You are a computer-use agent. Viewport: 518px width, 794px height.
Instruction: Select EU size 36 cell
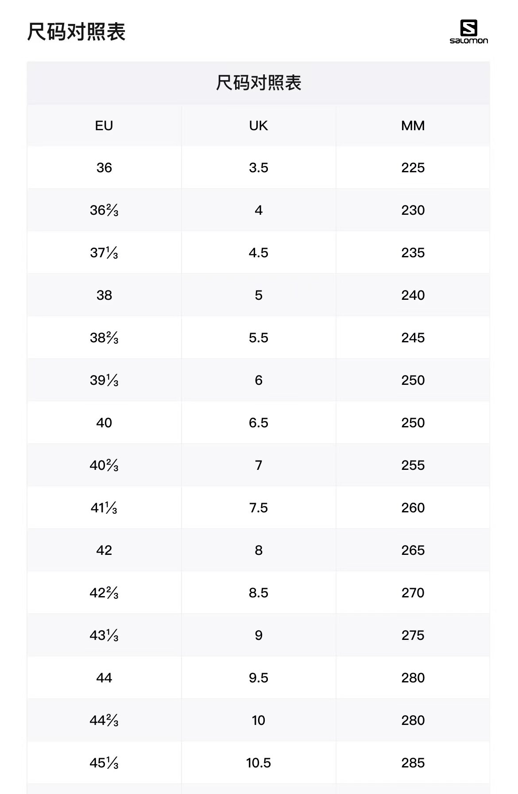coord(104,168)
